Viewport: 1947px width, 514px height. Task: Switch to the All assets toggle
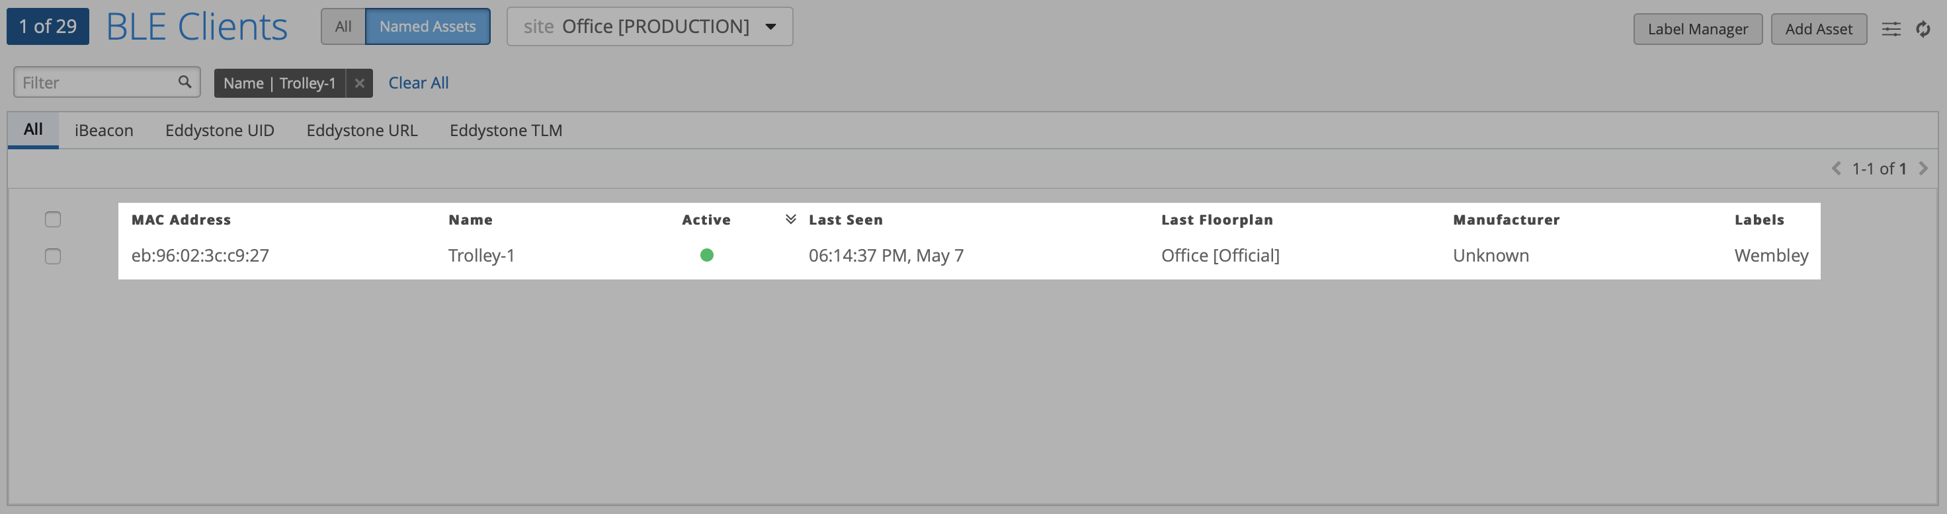pyautogui.click(x=343, y=26)
